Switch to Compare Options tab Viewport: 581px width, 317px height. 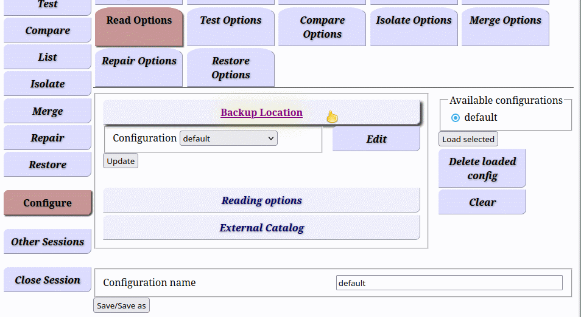point(322,27)
